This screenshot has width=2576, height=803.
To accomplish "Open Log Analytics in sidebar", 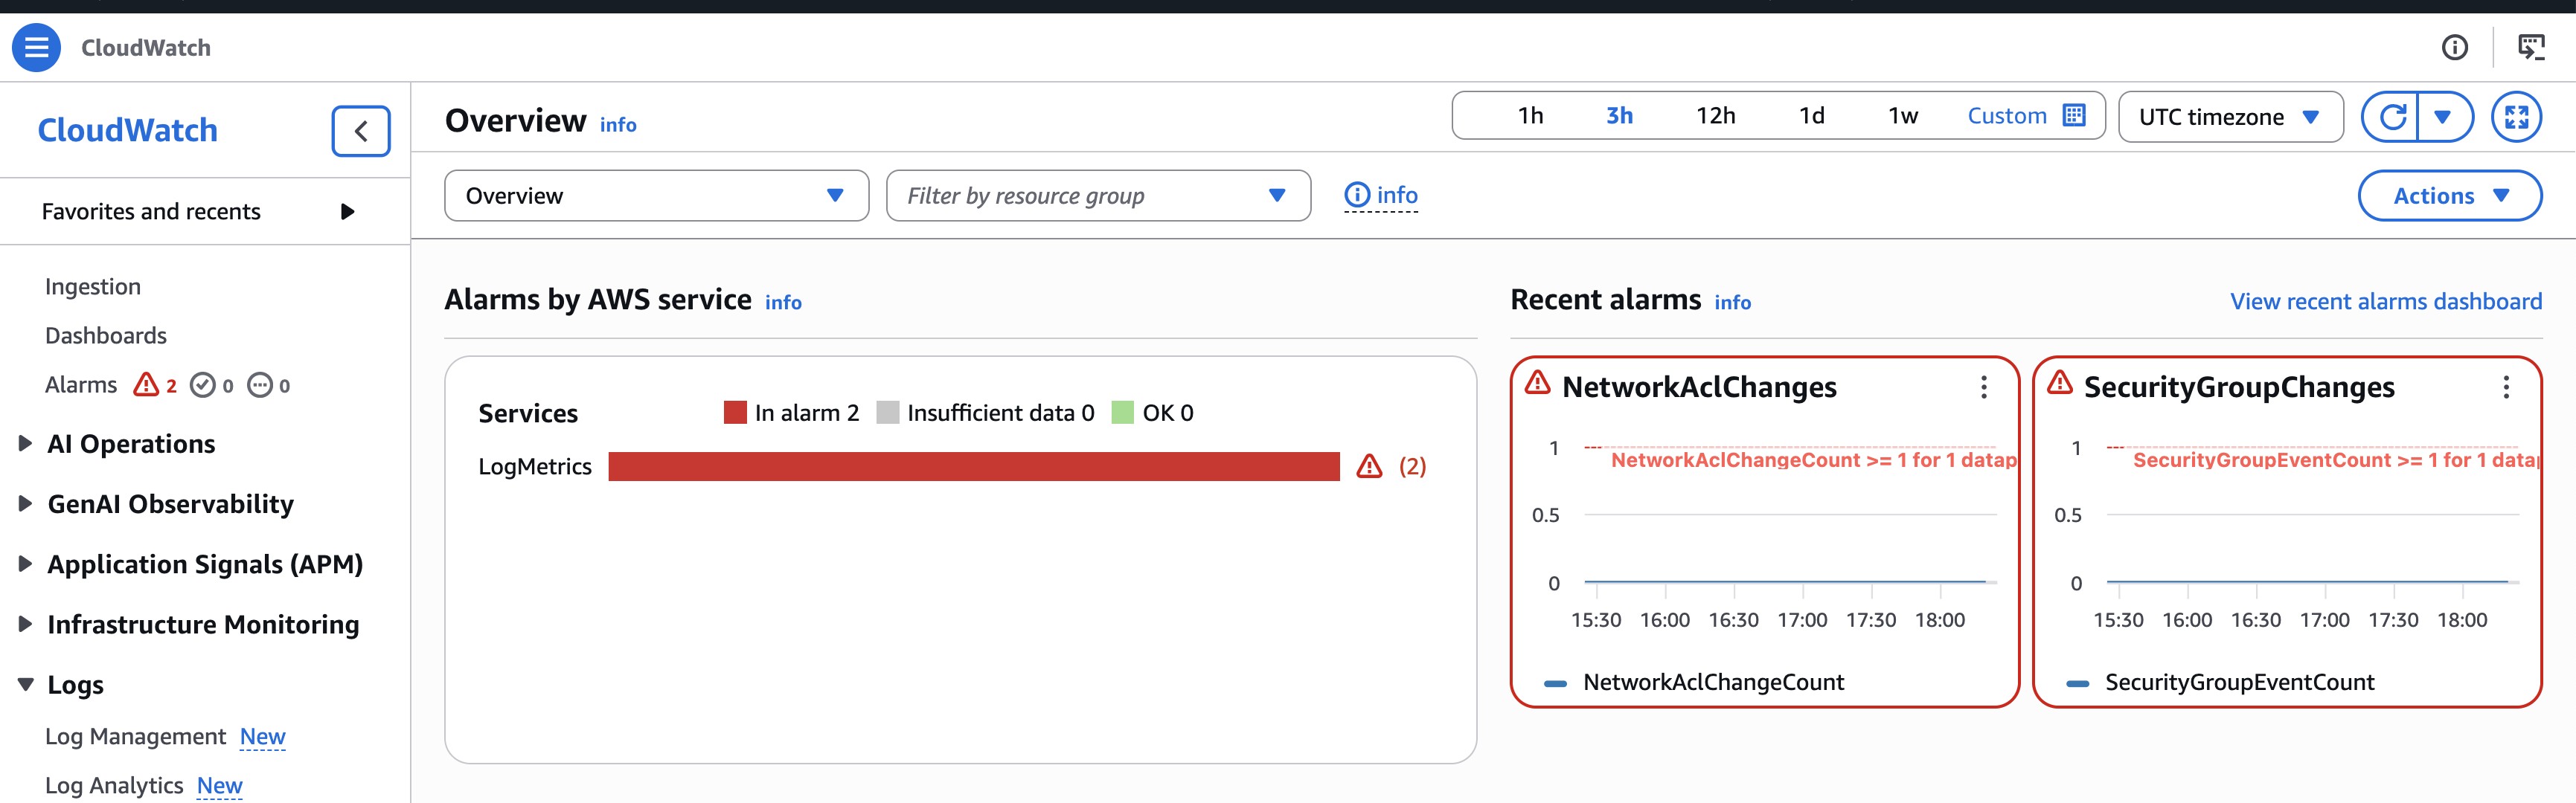I will tap(114, 786).
